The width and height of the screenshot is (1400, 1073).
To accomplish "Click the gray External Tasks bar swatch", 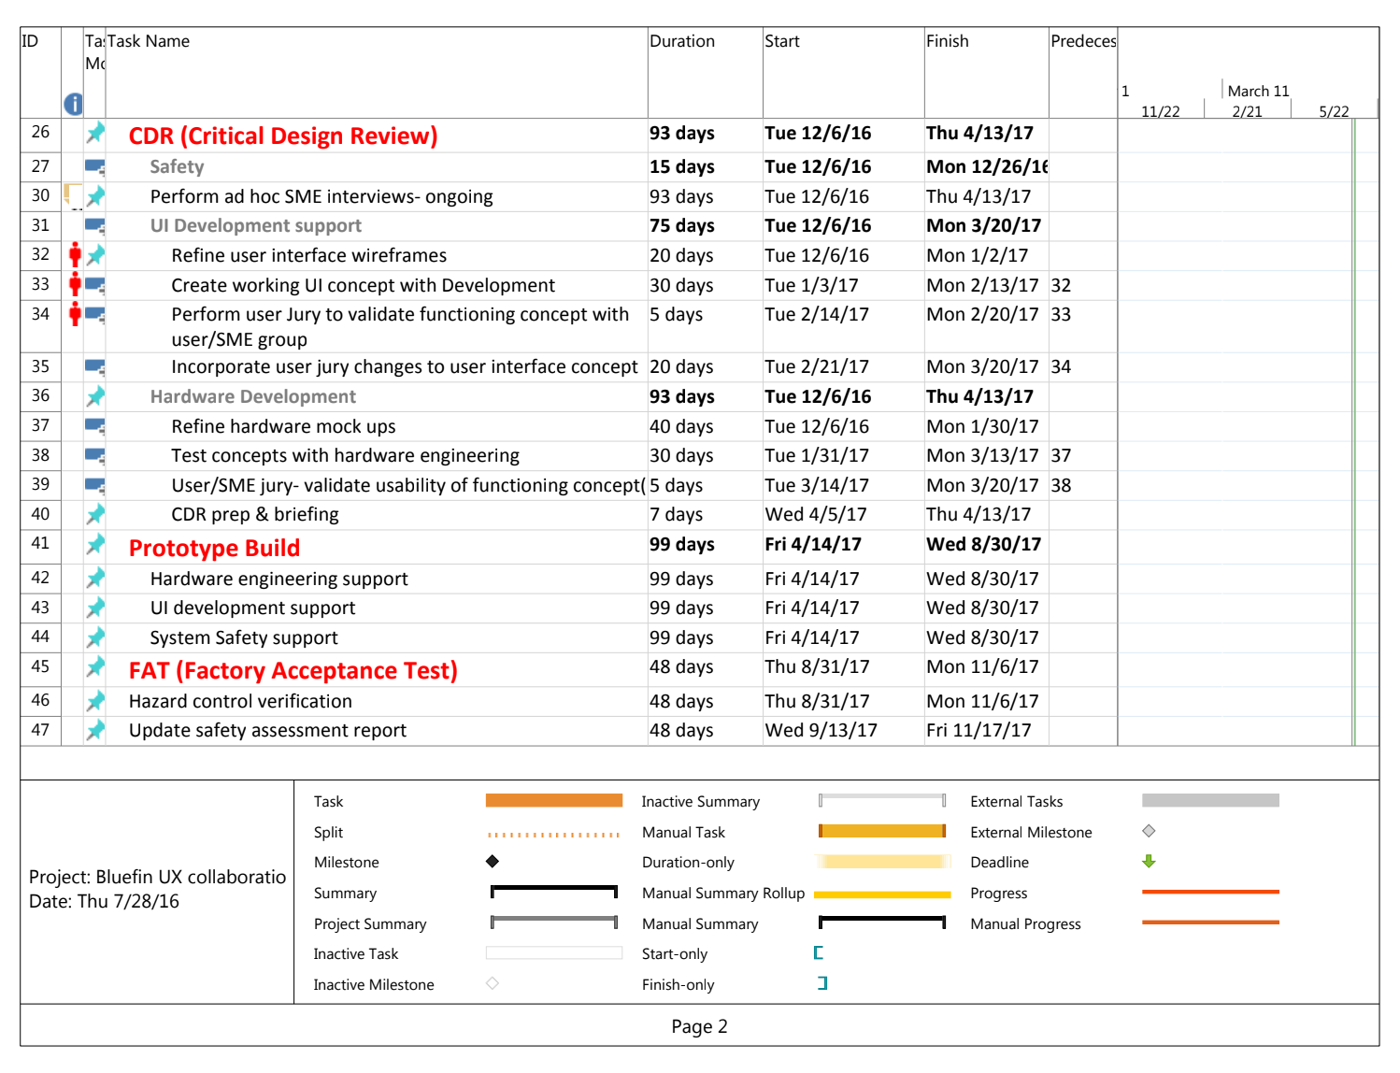I will [1210, 801].
